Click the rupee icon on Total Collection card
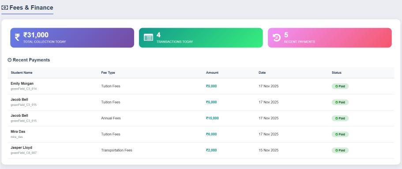402x169 pixels. click(x=17, y=37)
